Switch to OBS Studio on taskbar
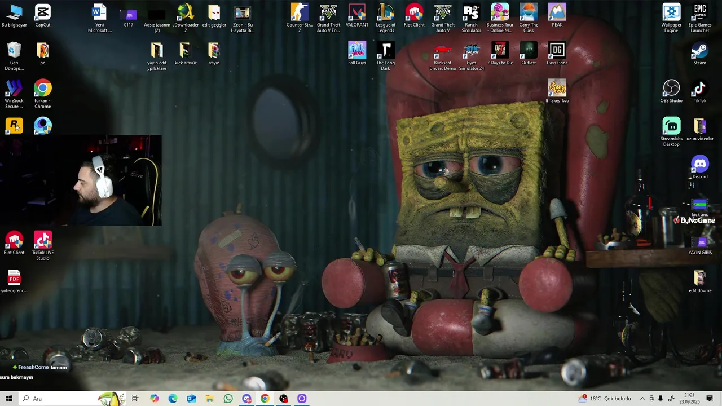 (283, 399)
